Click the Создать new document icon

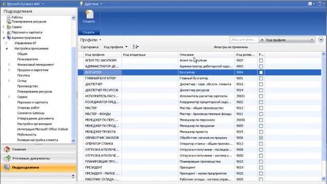tap(89, 15)
